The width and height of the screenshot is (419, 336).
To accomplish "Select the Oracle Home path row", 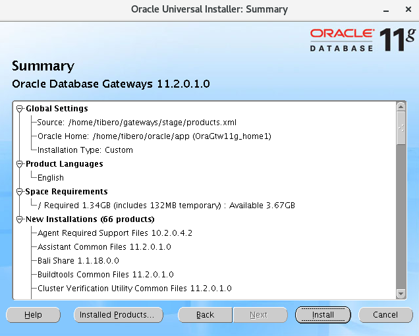I will tap(154, 136).
